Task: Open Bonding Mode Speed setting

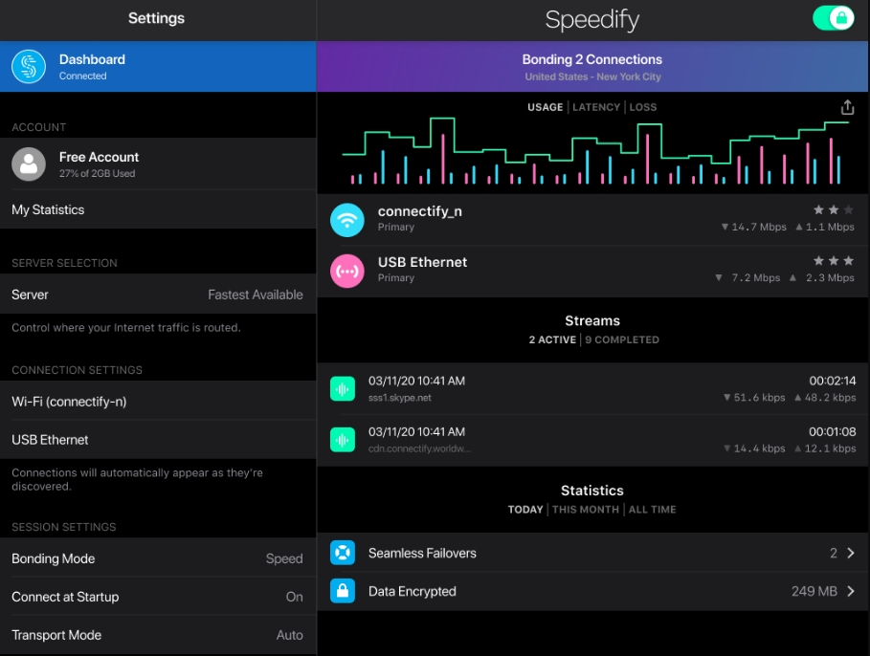Action: click(158, 558)
